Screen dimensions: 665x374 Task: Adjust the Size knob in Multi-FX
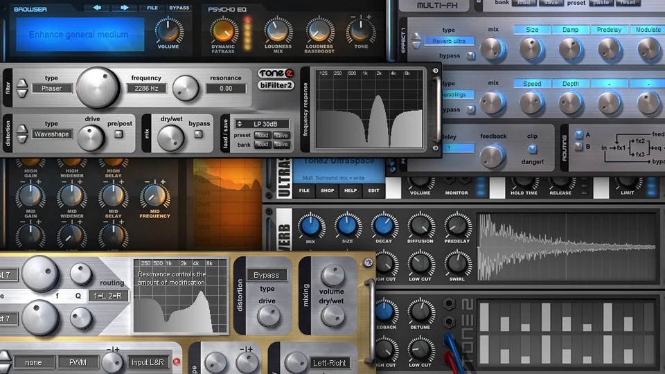click(x=532, y=48)
